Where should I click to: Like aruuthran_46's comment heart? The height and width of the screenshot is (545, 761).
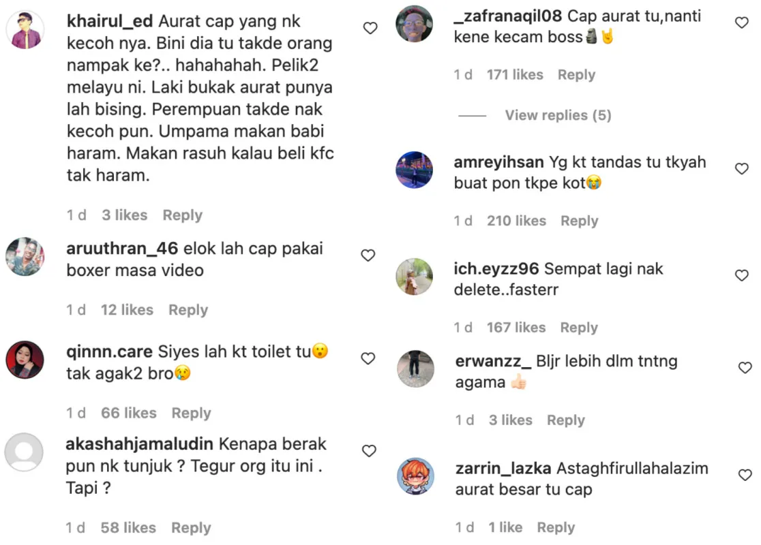point(368,255)
